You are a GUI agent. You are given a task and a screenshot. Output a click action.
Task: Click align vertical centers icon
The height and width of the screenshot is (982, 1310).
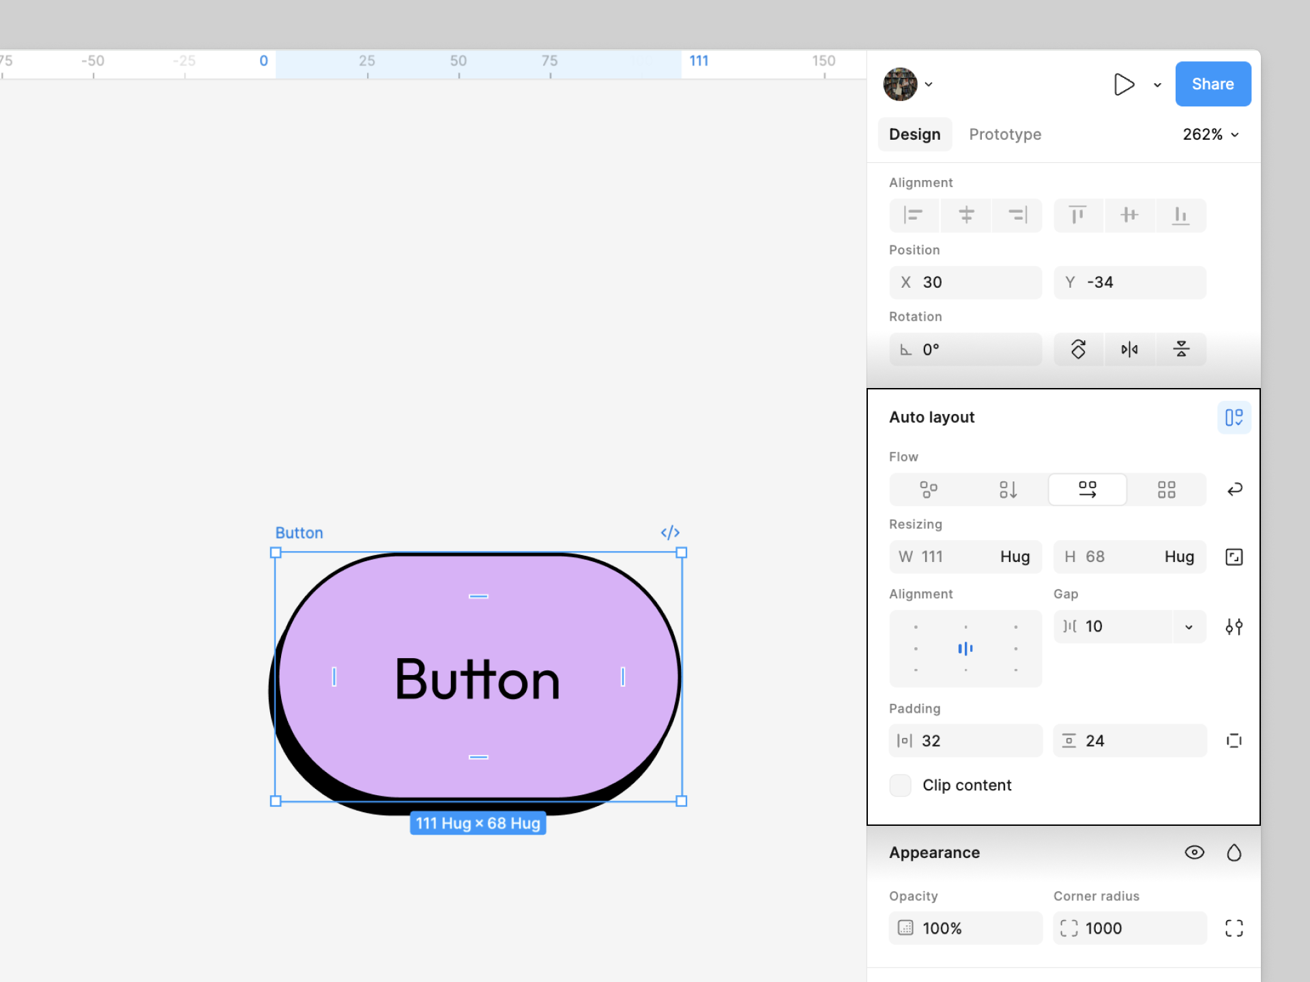[1129, 215]
